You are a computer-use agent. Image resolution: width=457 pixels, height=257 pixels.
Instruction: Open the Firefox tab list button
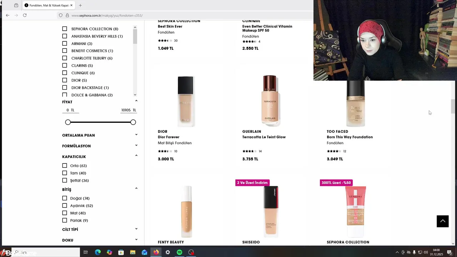tap(16, 5)
